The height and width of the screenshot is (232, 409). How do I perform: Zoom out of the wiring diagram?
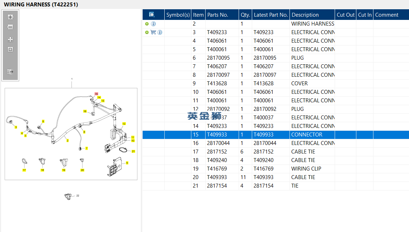click(x=10, y=27)
